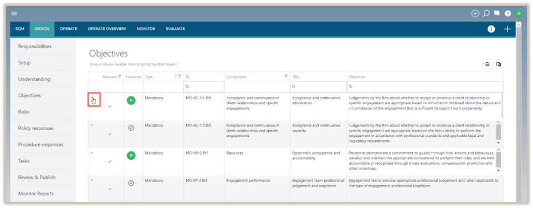This screenshot has height=208, width=533.
Task: Click the prepared check circle in the MO-AC-1.3 row
Action: click(x=131, y=128)
